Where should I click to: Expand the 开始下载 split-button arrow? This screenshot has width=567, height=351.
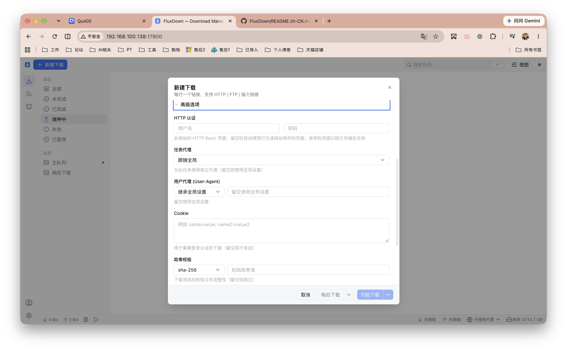pos(388,295)
